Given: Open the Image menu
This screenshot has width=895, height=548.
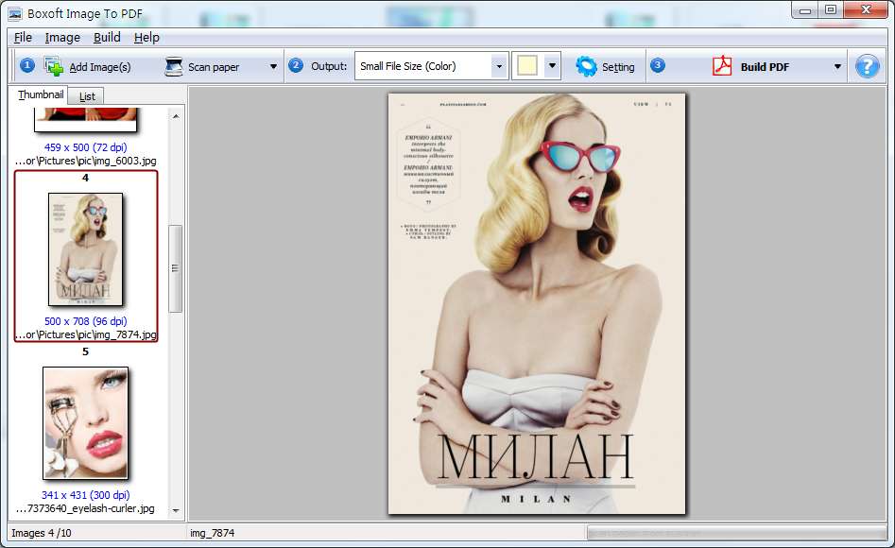Looking at the screenshot, I should point(62,37).
